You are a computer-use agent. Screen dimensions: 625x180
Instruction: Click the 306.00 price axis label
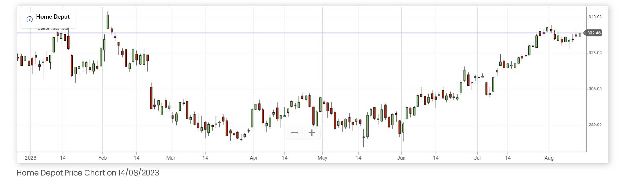595,89
